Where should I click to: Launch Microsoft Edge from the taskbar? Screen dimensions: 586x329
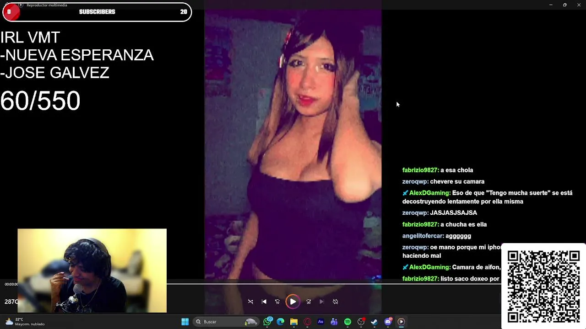tap(281, 322)
